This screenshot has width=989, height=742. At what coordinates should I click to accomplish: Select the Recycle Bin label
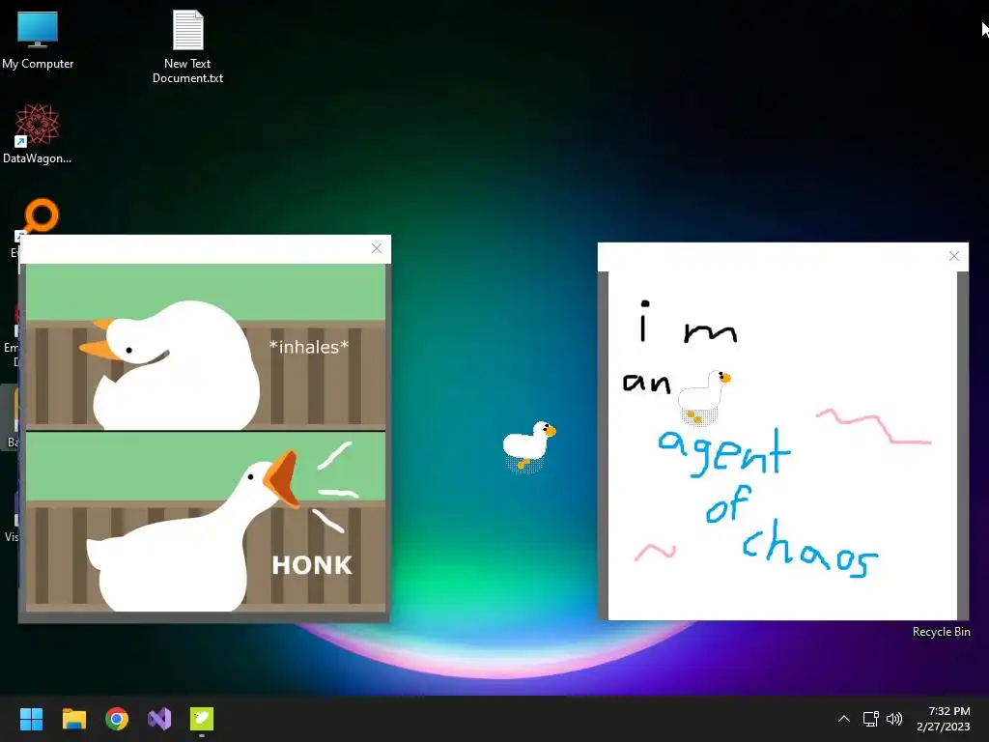(x=941, y=632)
